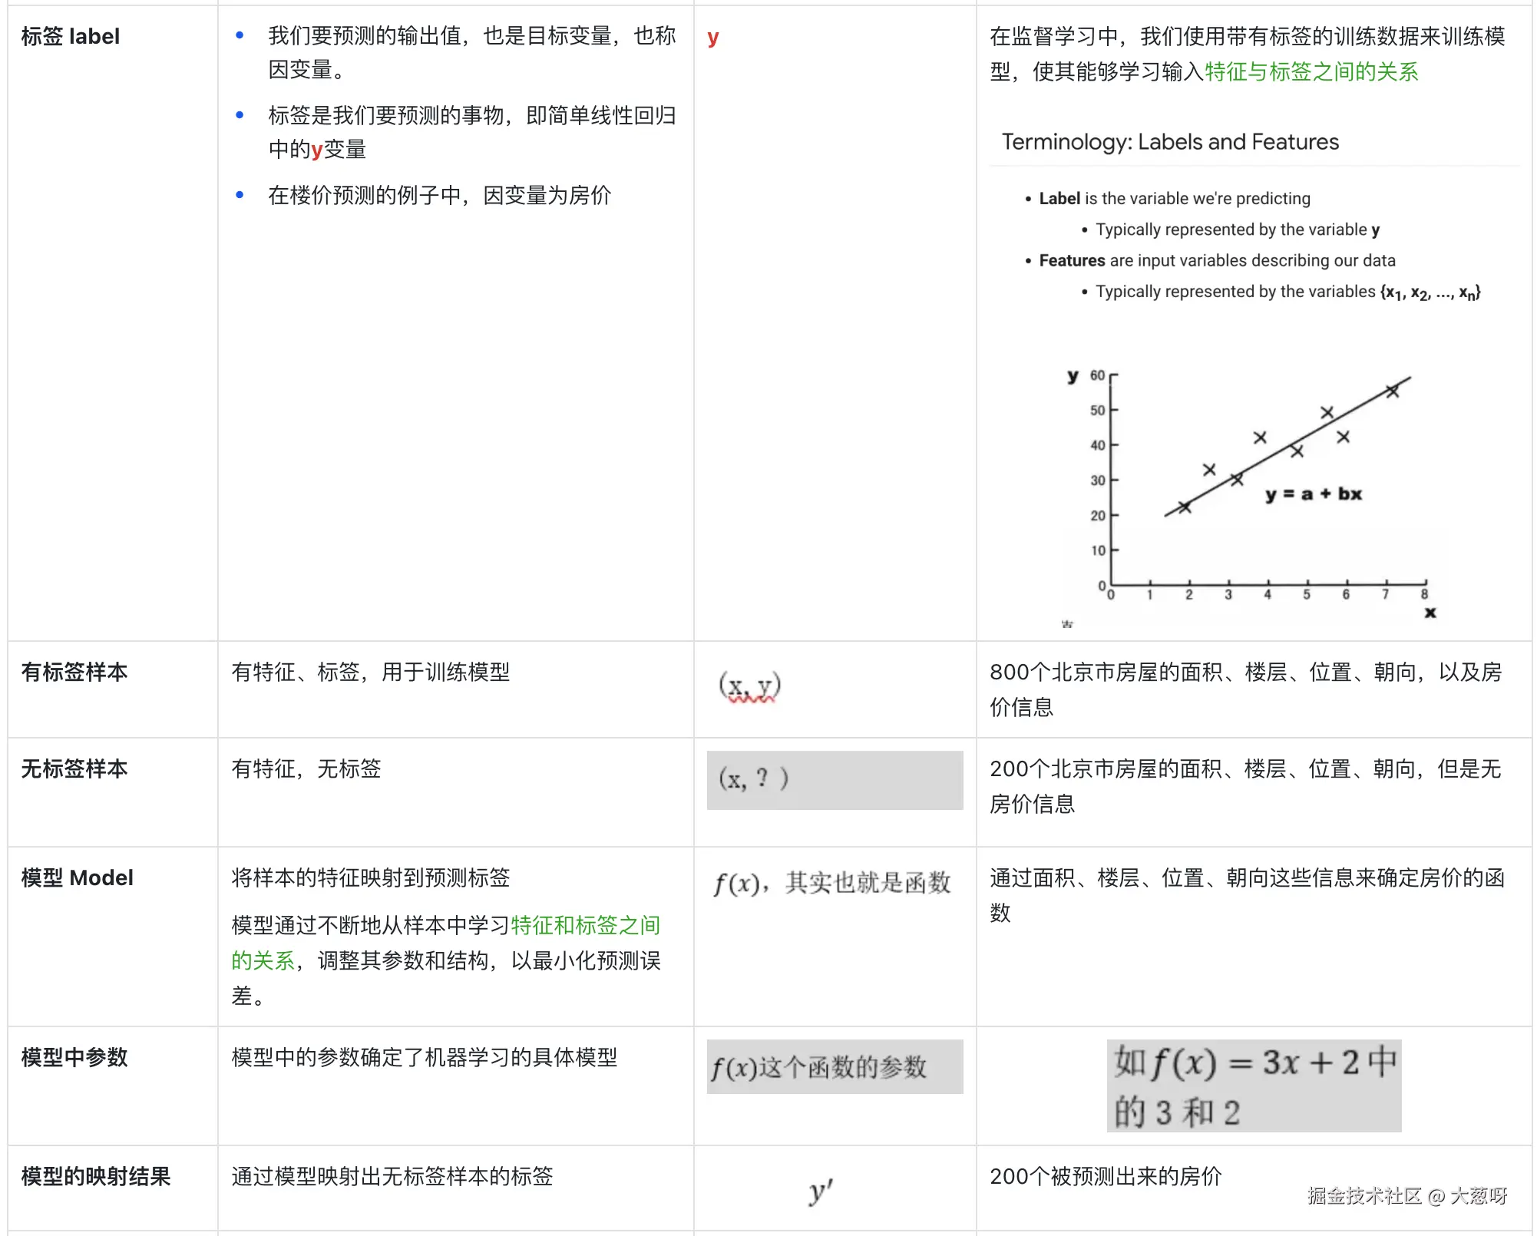Click 'Terminology: Labels and Features' slide title

tap(1169, 142)
